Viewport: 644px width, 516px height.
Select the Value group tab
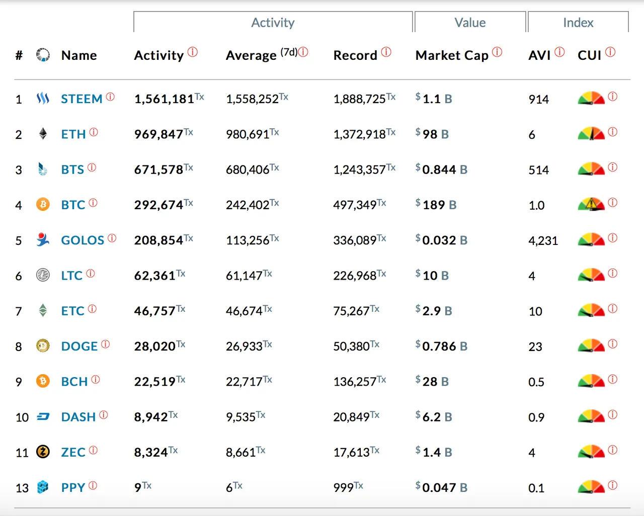tap(470, 23)
